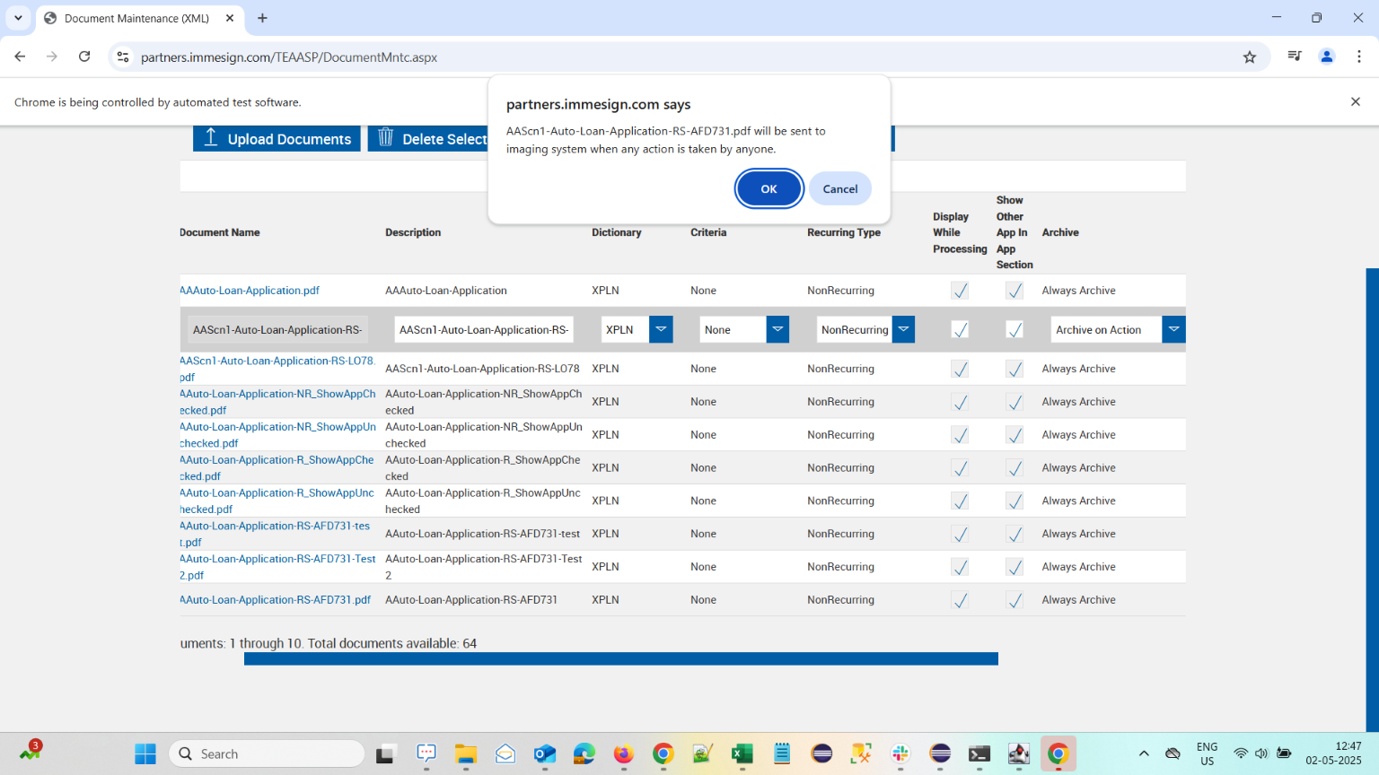Launch Firefox from the taskbar
This screenshot has width=1379, height=775.
tap(624, 753)
